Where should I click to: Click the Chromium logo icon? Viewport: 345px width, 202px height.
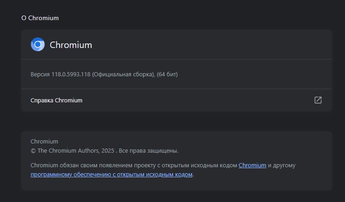(x=37, y=45)
